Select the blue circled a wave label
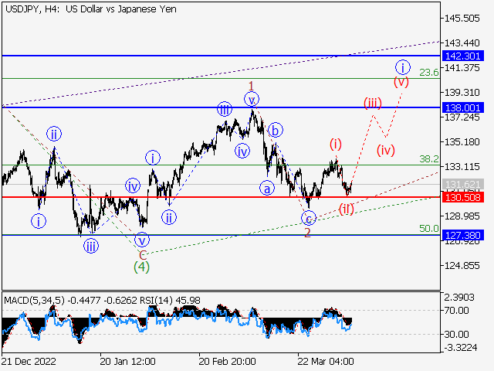 click(x=267, y=189)
